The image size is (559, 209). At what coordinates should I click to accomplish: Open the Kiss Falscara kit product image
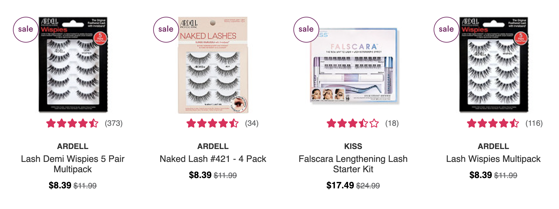353,66
